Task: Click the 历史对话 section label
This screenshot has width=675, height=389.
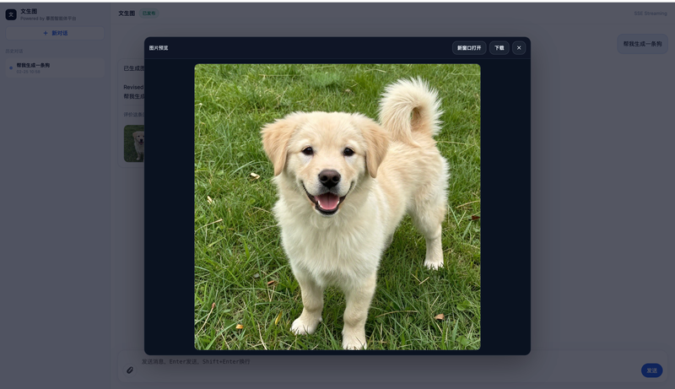Action: coord(14,51)
